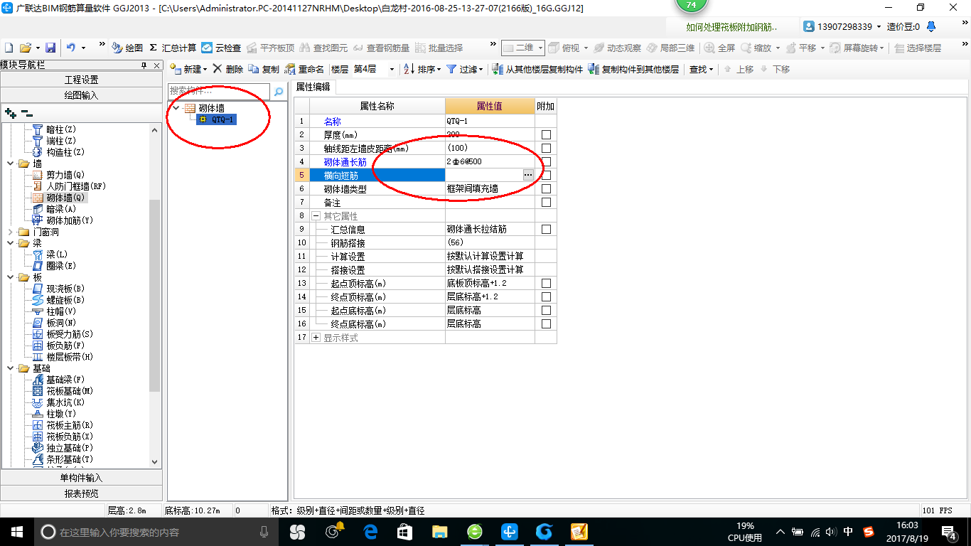Expand the 显示样式 group
Image resolution: width=971 pixels, height=546 pixels.
(x=316, y=338)
